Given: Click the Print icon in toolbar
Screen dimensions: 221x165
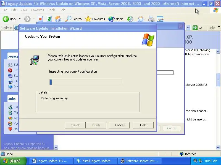Looking at the screenshot, I should click(151, 19).
